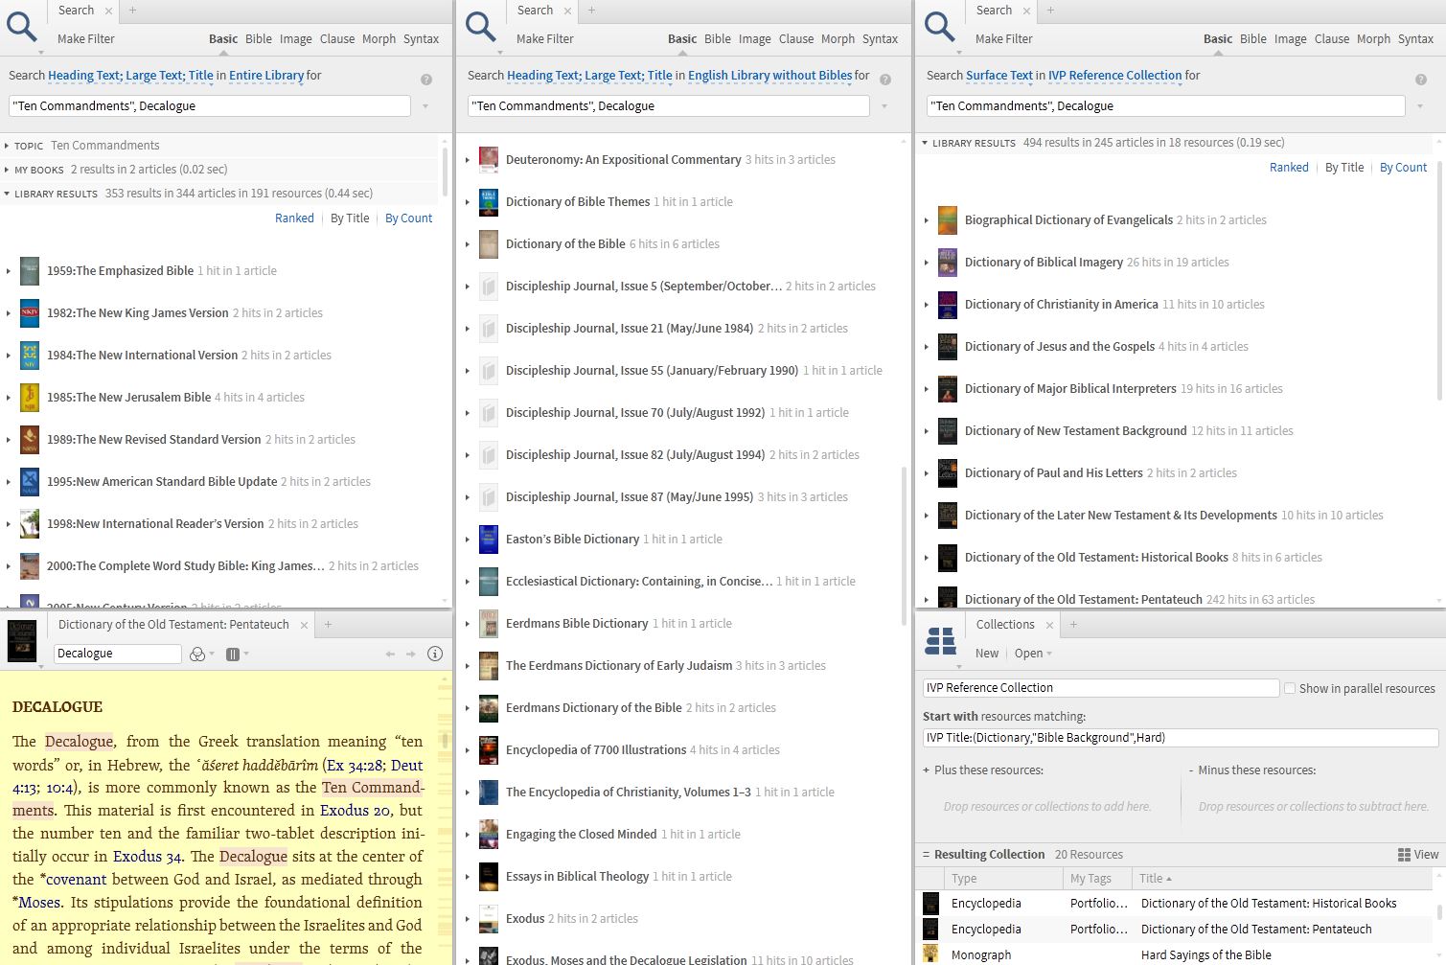
Task: Click New International Version cover thumbnail
Action: click(30, 356)
